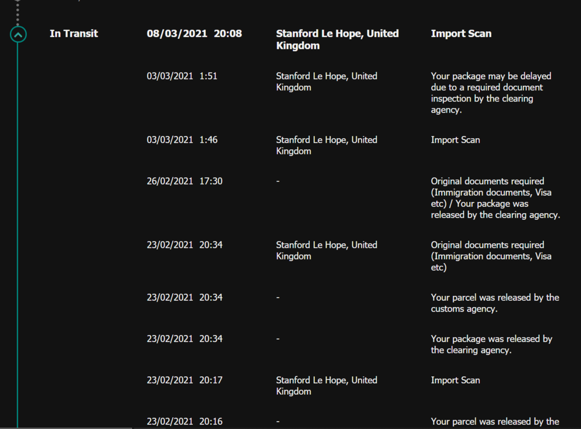
Task: Click the 08/03/2021 20:08 timestamp
Action: point(194,34)
